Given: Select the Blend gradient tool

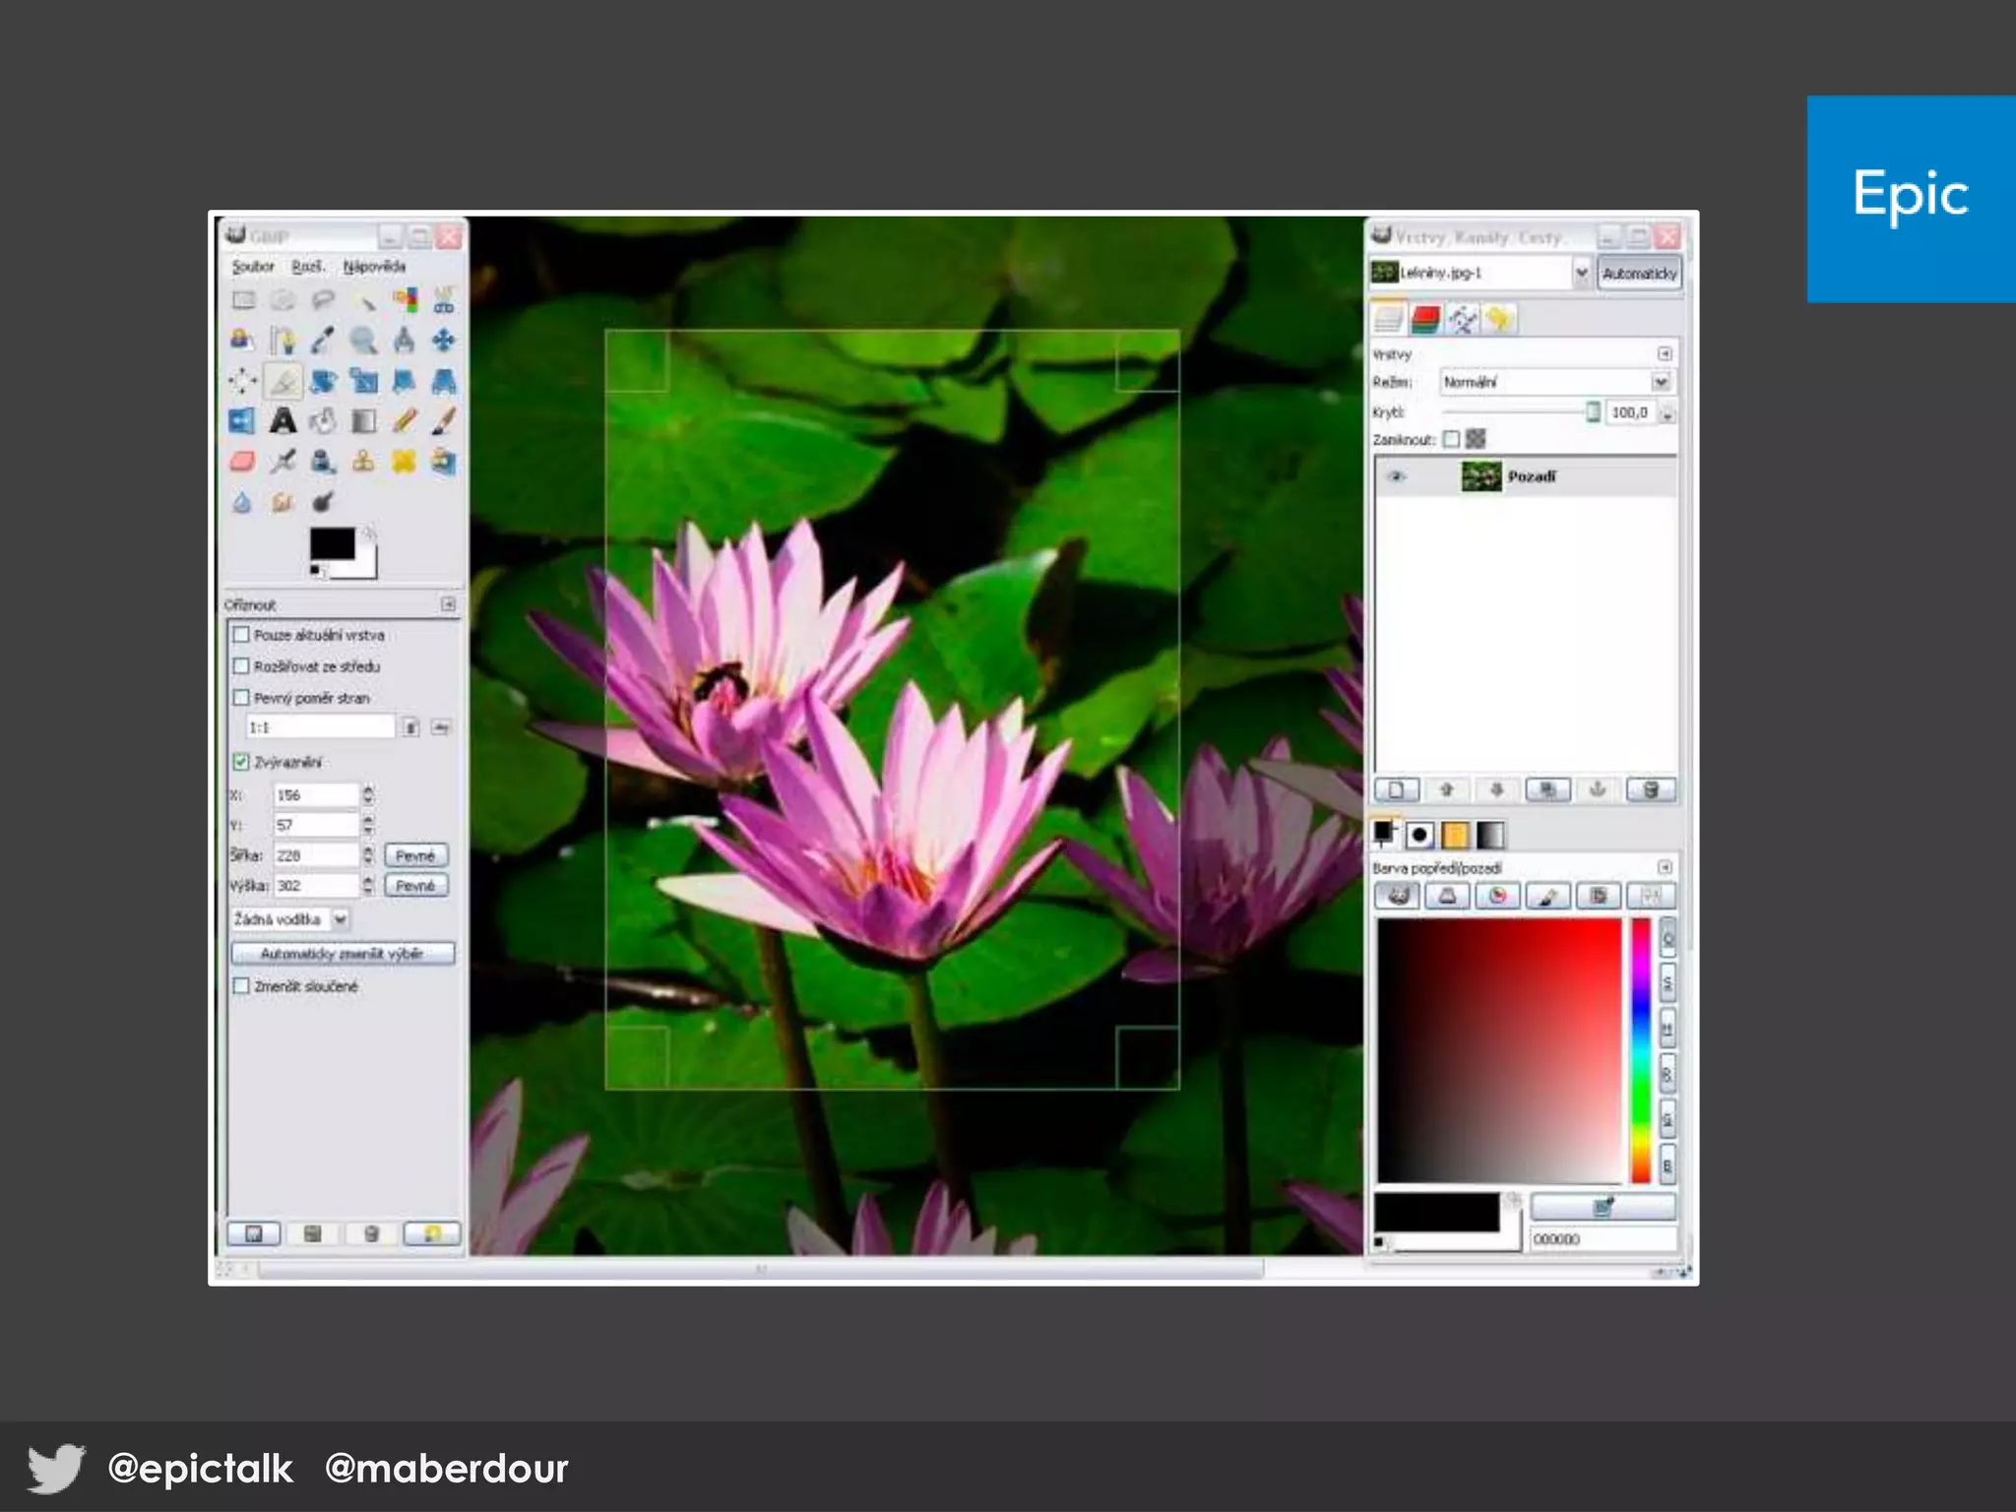Looking at the screenshot, I should (363, 421).
